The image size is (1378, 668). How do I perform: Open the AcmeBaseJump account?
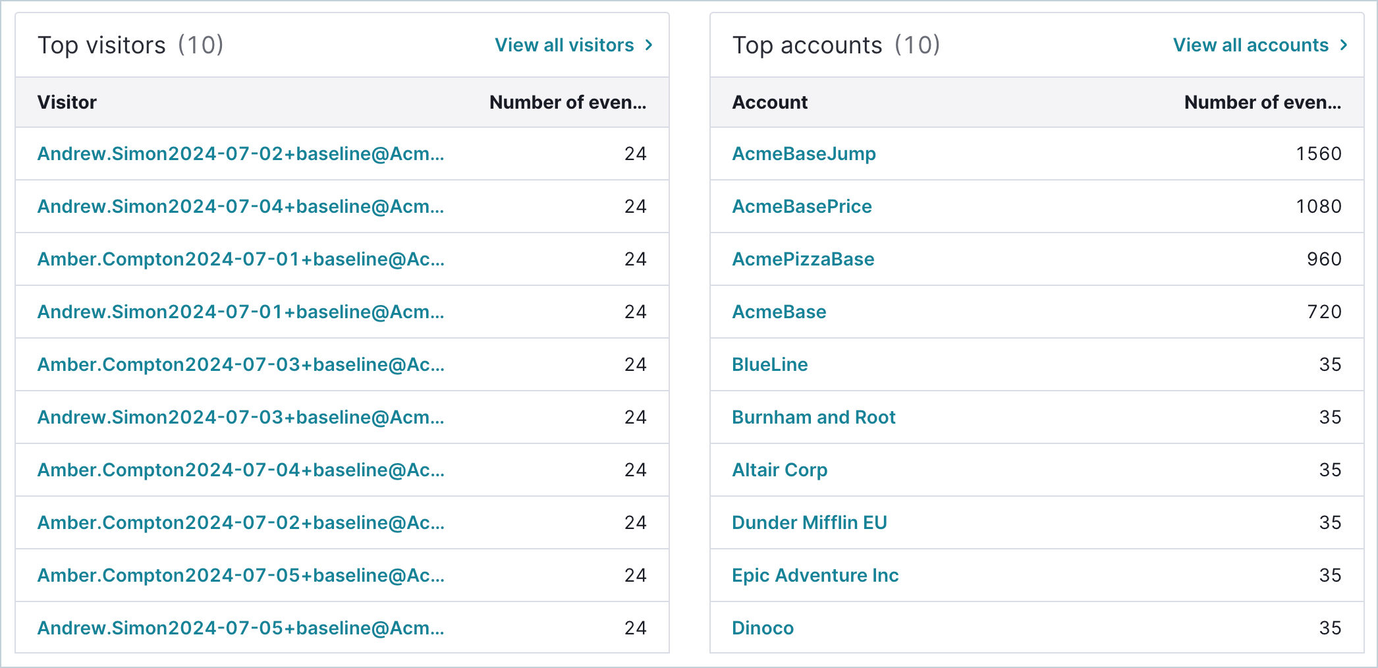point(804,153)
